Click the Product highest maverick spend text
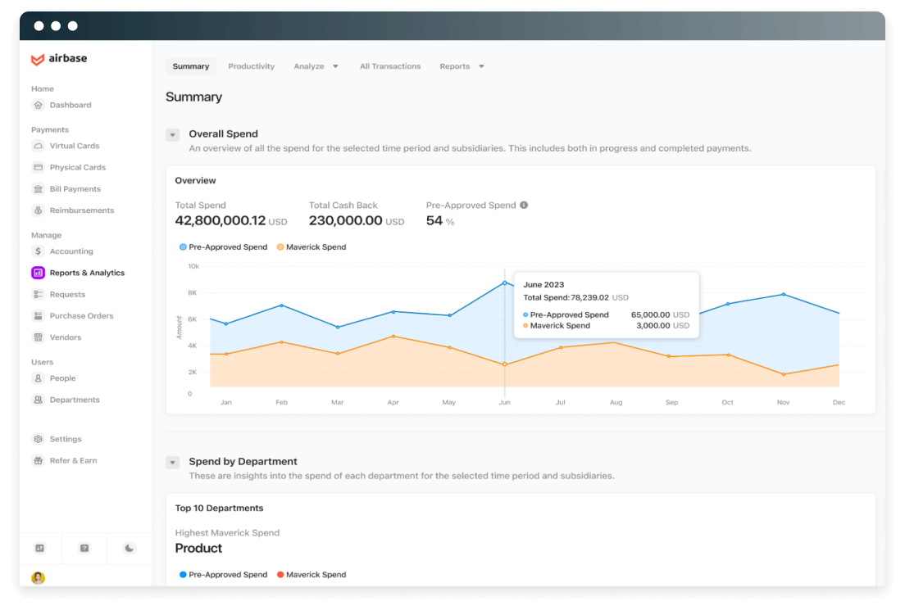 pyautogui.click(x=198, y=548)
